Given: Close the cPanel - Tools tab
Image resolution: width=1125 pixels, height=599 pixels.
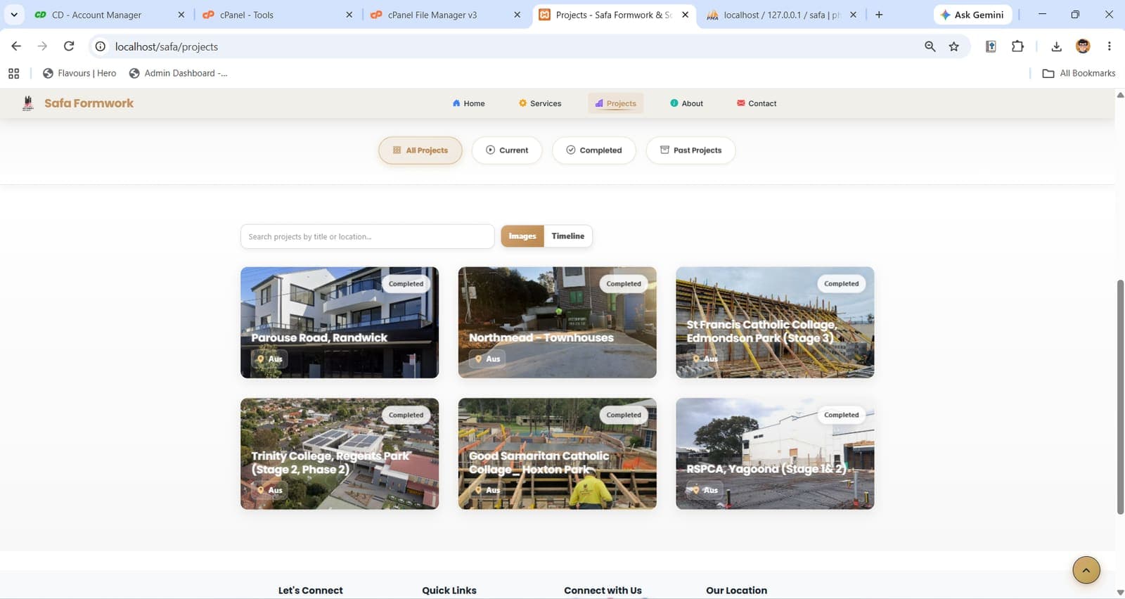Looking at the screenshot, I should [x=349, y=15].
